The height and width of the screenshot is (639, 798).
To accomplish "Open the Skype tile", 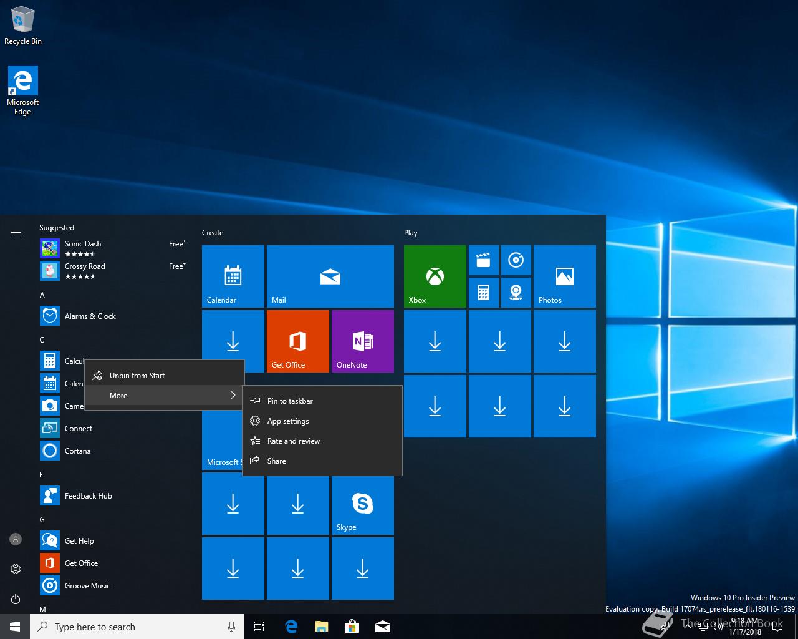I will coord(362,505).
